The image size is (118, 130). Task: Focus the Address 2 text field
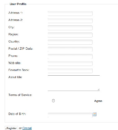pos(70,21)
